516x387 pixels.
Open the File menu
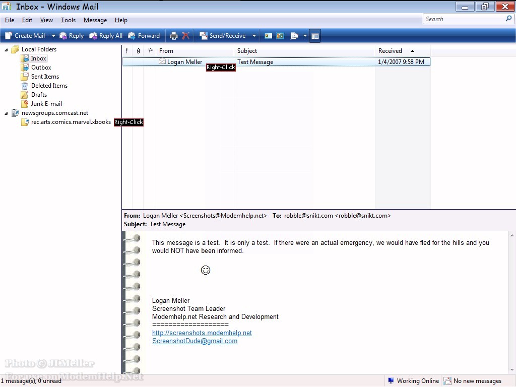pyautogui.click(x=10, y=20)
